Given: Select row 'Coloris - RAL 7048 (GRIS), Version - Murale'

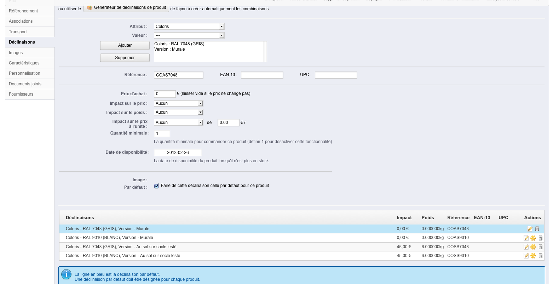Looking at the screenshot, I should point(302,229).
